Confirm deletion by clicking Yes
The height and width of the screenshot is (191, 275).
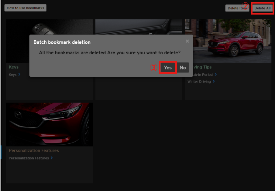click(x=168, y=68)
